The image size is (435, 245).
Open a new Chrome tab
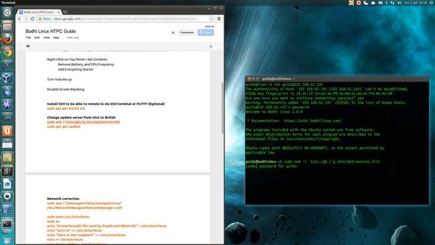65,12
